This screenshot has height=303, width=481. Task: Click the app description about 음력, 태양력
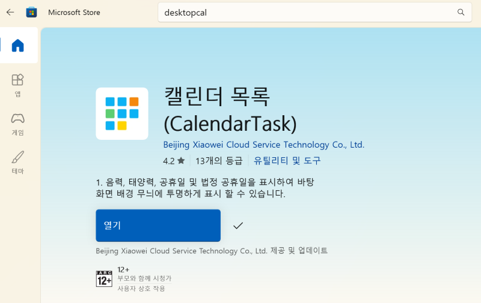pos(205,188)
